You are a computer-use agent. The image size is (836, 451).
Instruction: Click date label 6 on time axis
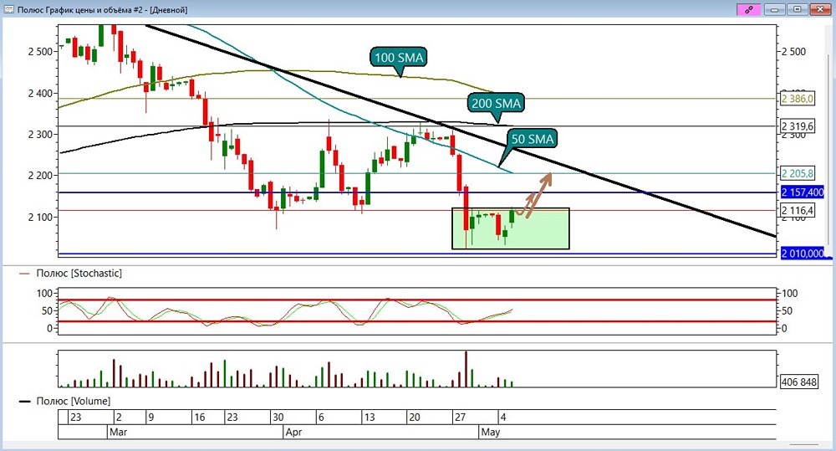(x=321, y=418)
